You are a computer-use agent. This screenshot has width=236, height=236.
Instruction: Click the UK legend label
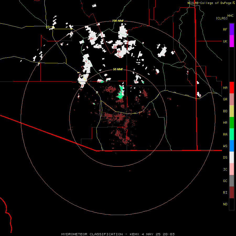225,41
